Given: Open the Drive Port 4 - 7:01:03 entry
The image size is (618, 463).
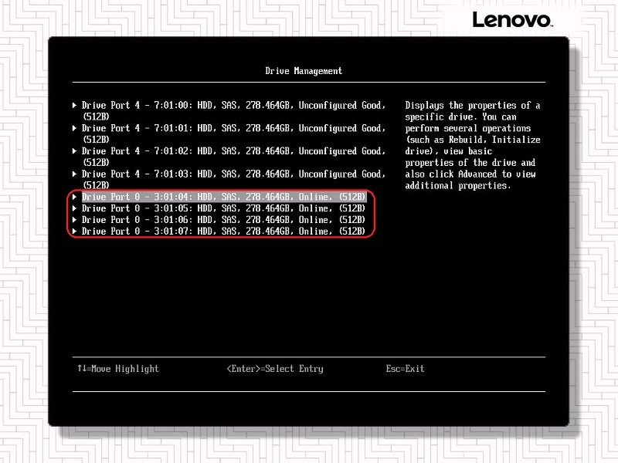Looking at the screenshot, I should point(232,174).
